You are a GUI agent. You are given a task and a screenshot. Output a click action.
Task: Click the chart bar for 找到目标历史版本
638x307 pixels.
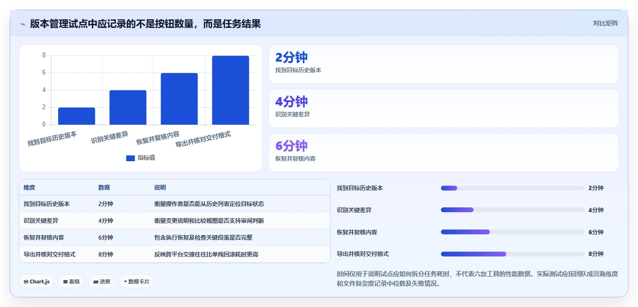click(x=76, y=116)
